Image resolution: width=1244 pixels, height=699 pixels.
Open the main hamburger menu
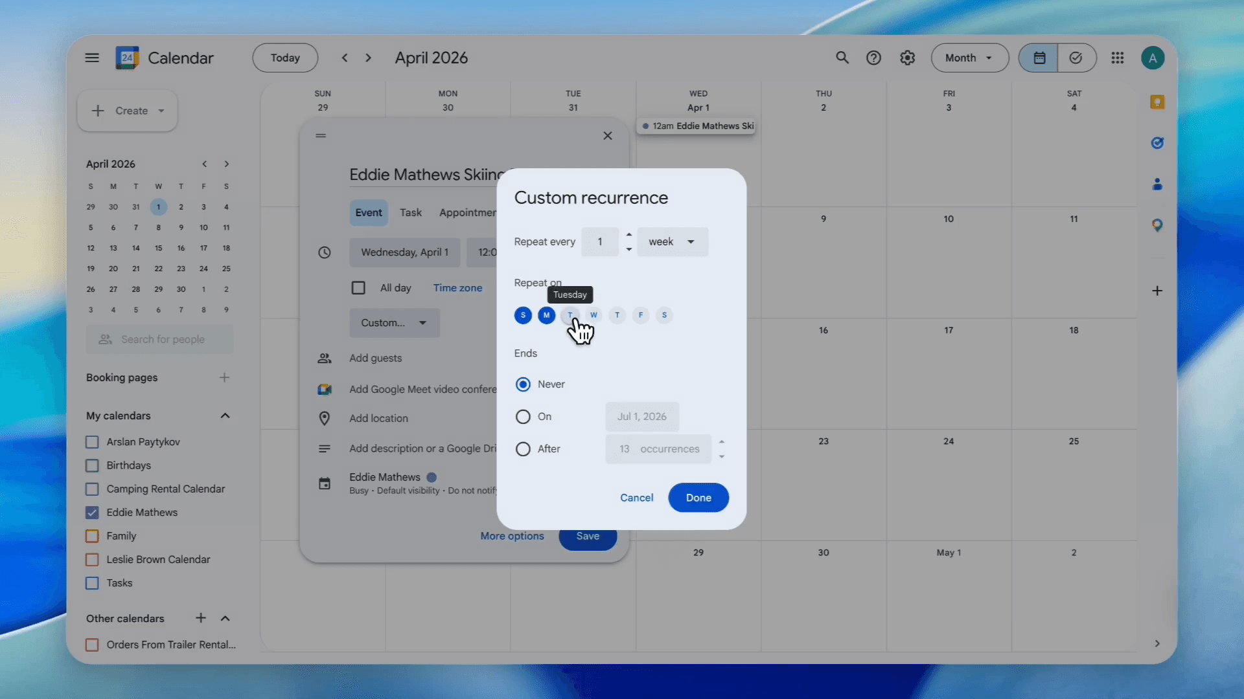(x=92, y=58)
